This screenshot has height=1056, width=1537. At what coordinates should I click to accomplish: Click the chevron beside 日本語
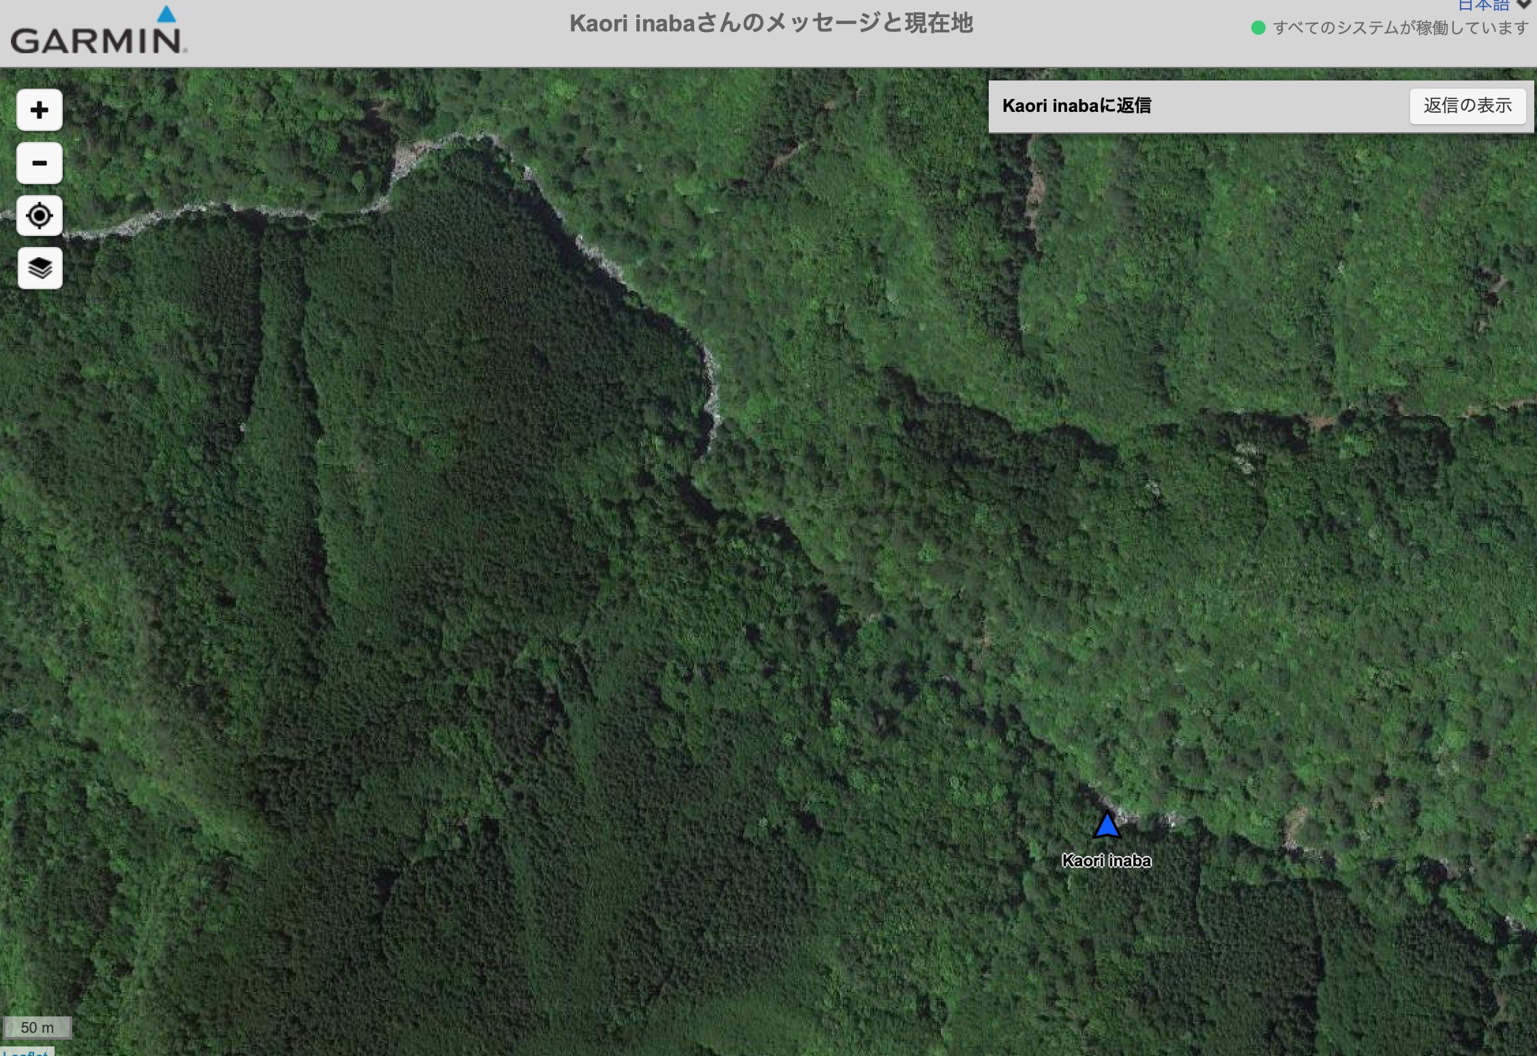click(x=1523, y=4)
